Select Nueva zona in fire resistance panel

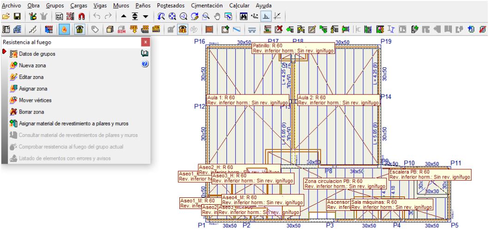[x=32, y=66]
